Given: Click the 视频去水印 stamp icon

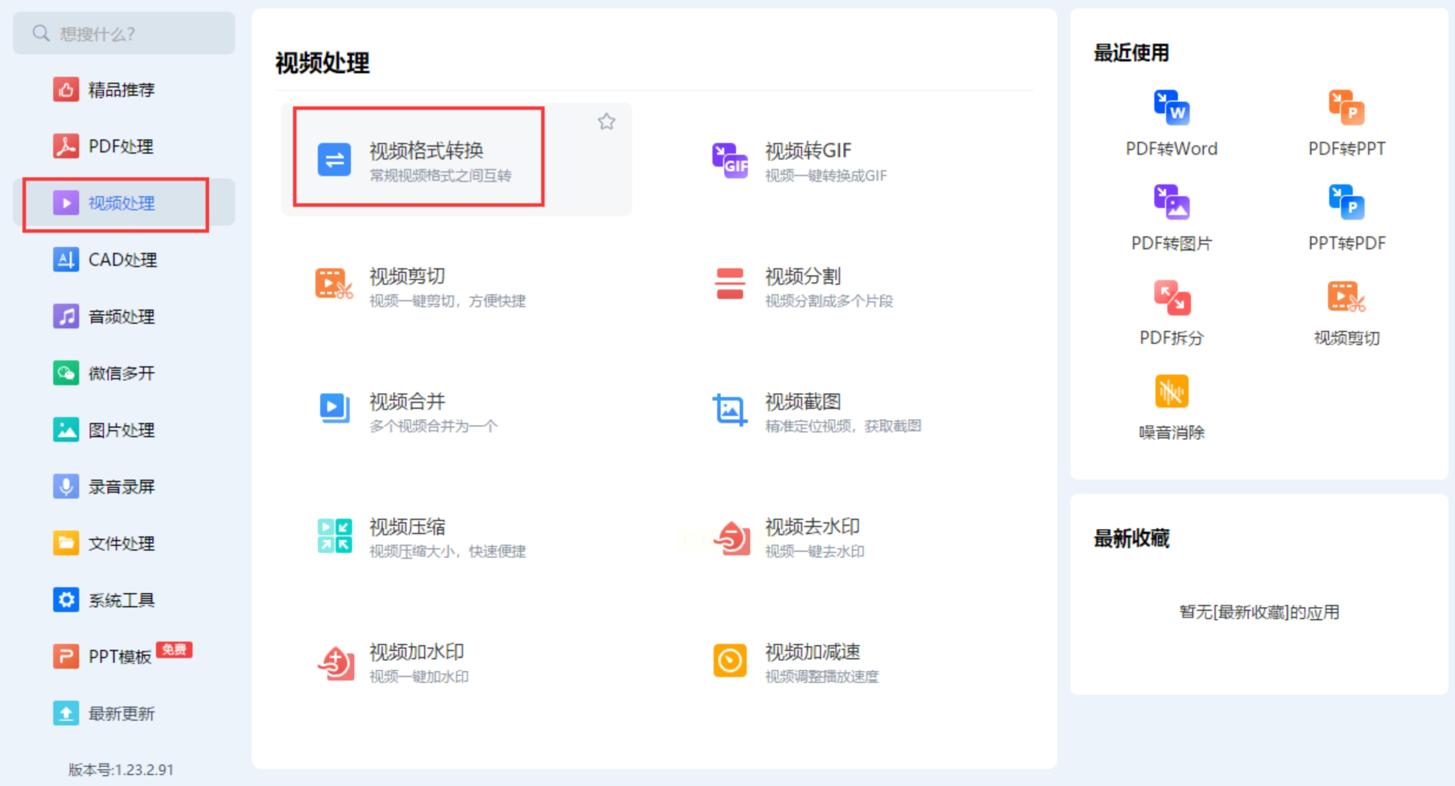Looking at the screenshot, I should 732,538.
